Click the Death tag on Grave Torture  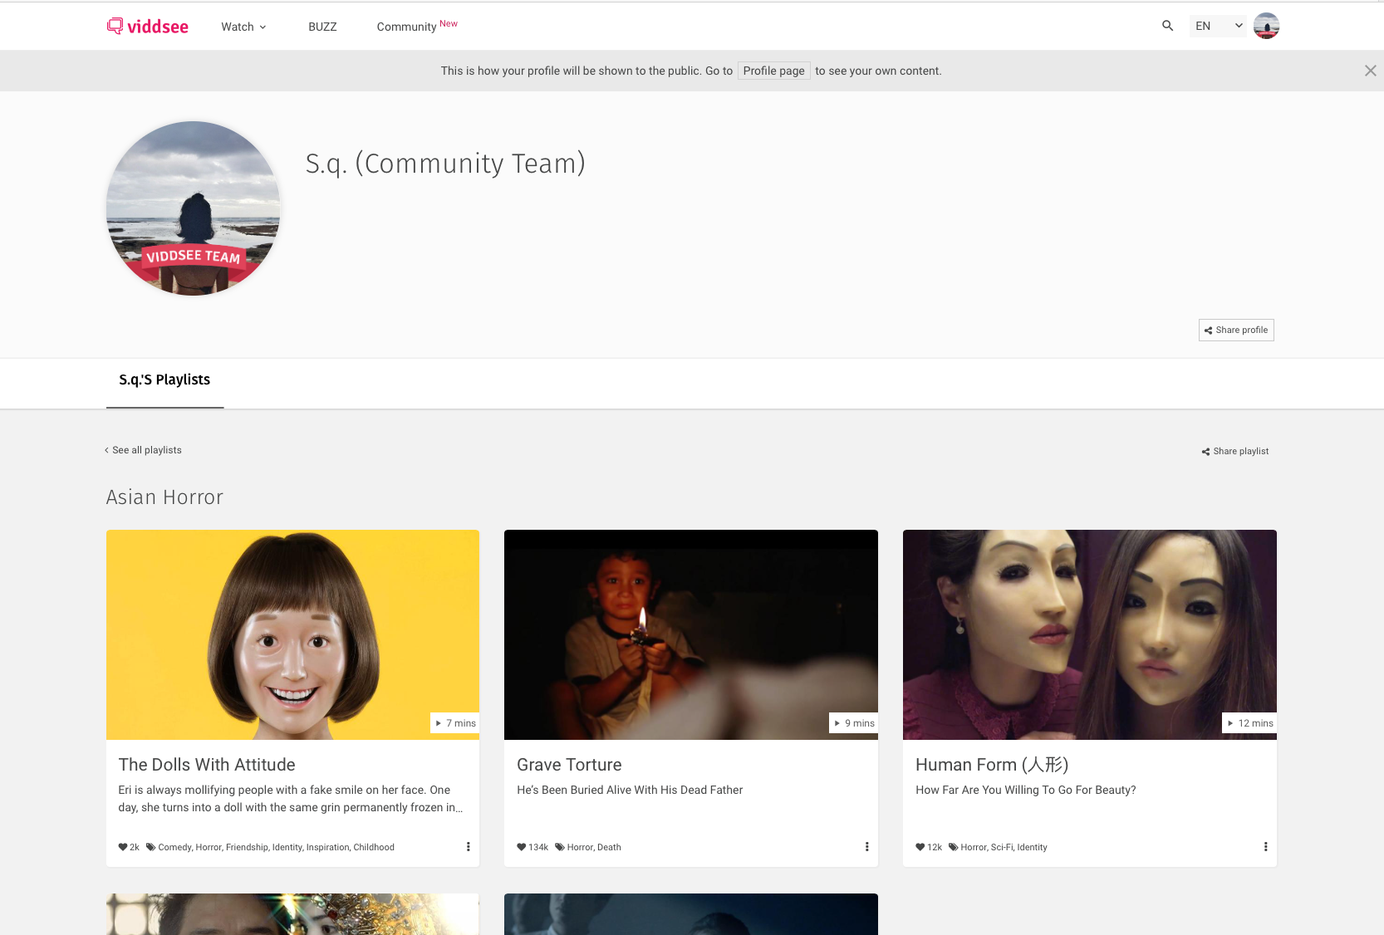(609, 847)
